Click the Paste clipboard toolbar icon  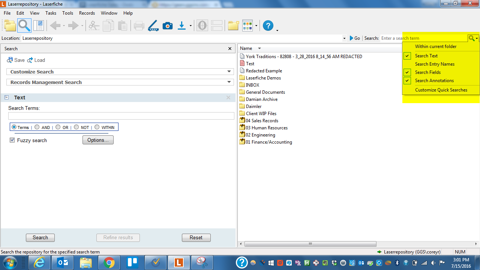122,25
